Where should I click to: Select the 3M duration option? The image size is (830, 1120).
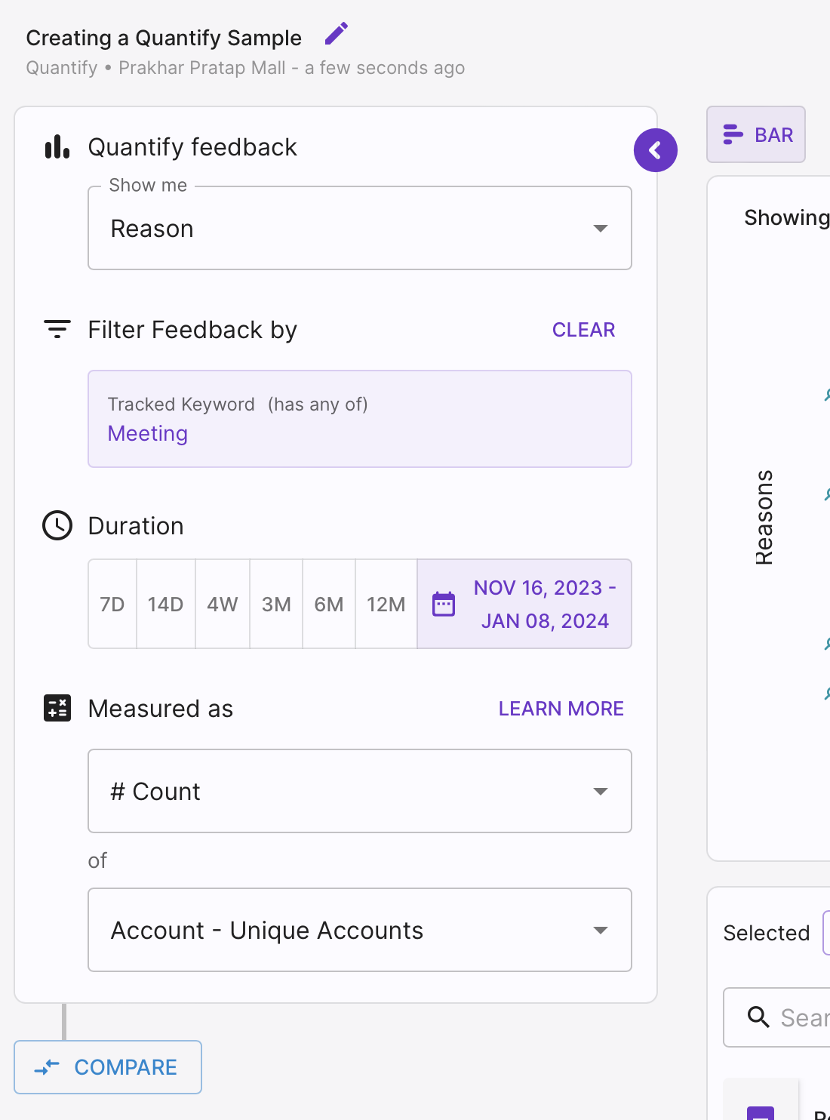pos(276,604)
